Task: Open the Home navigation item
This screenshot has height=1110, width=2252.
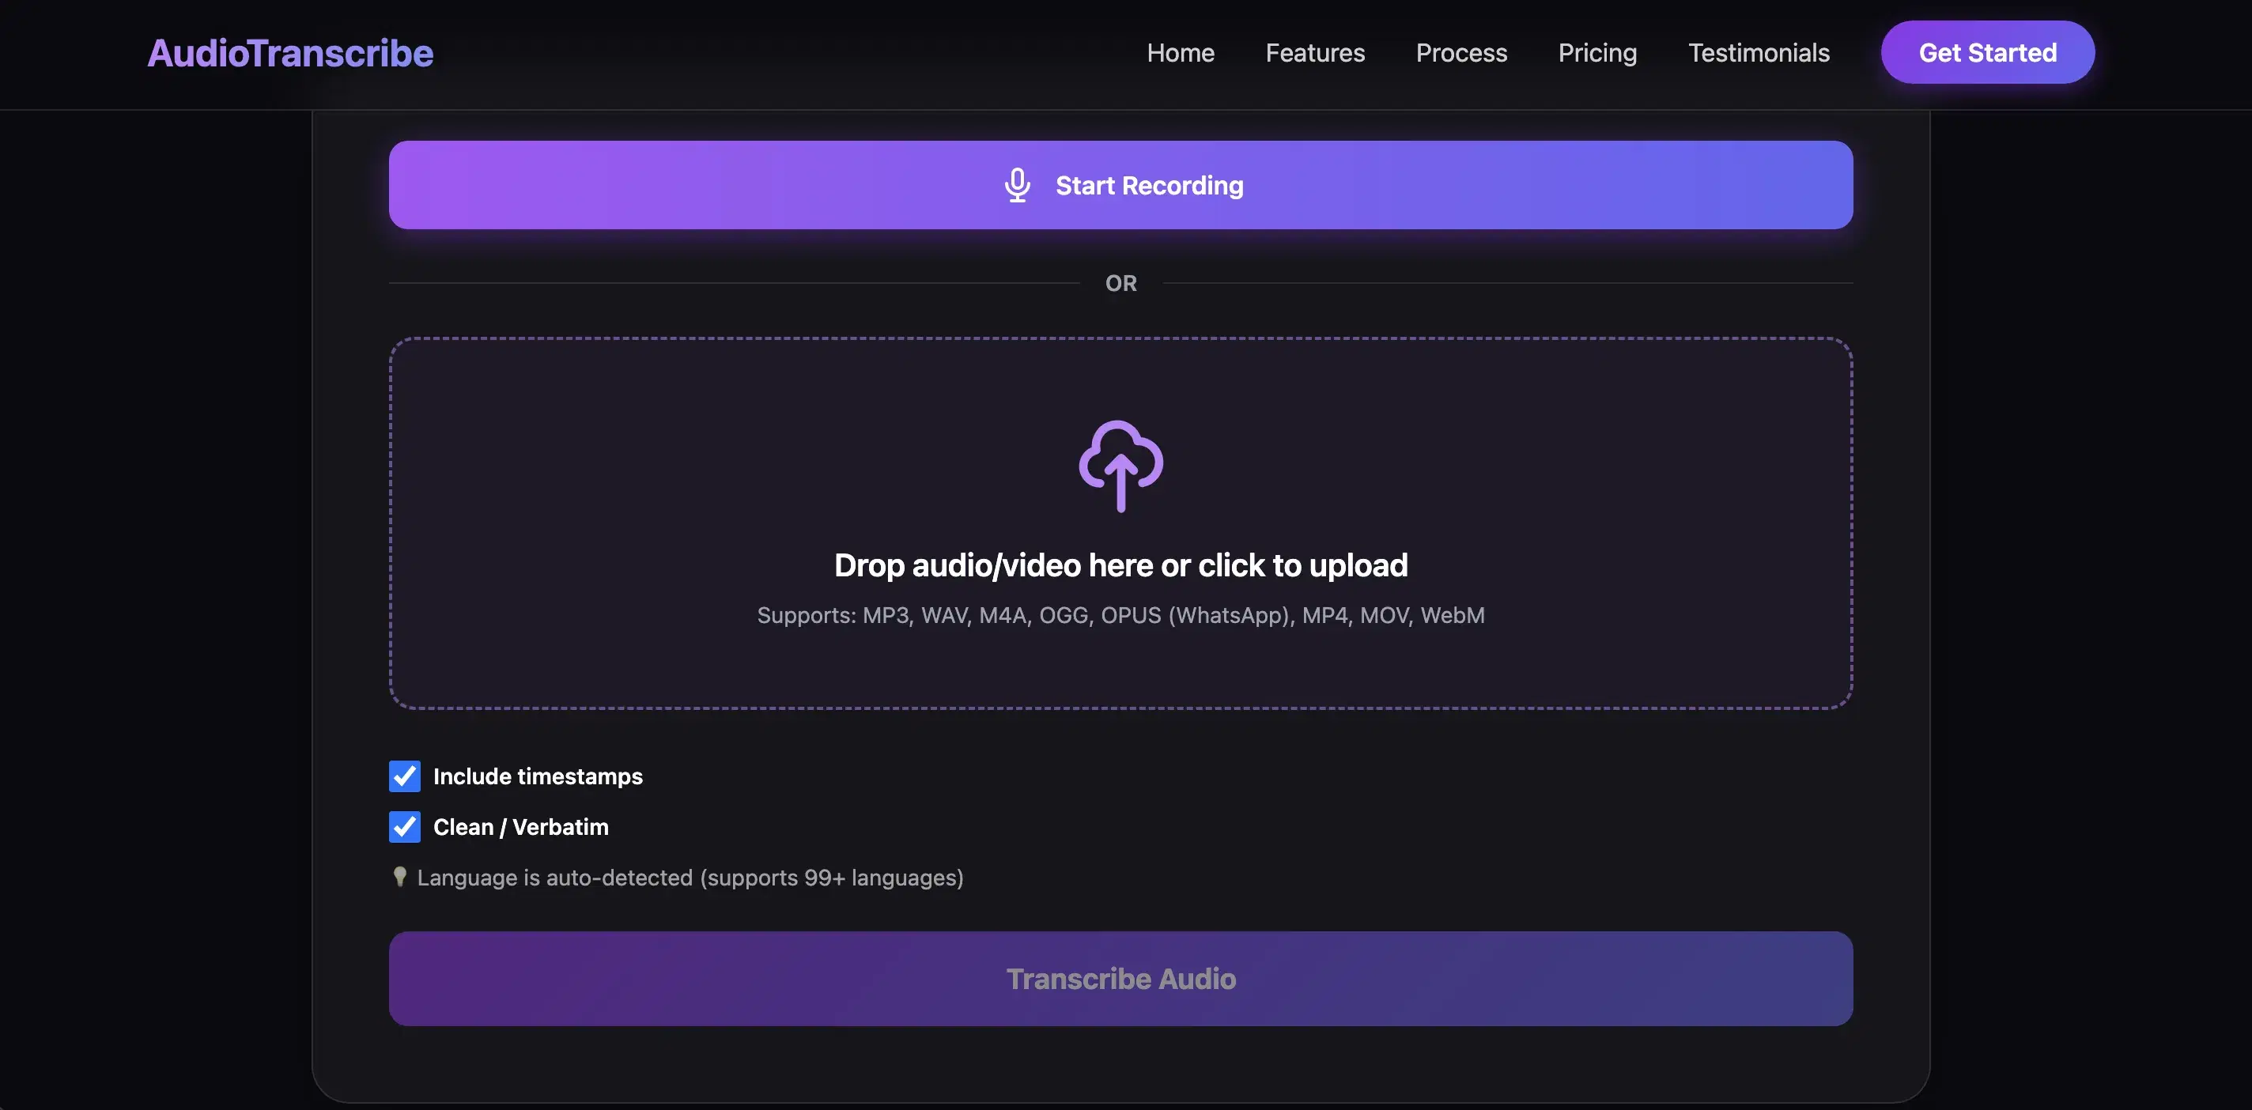Action: 1181,52
